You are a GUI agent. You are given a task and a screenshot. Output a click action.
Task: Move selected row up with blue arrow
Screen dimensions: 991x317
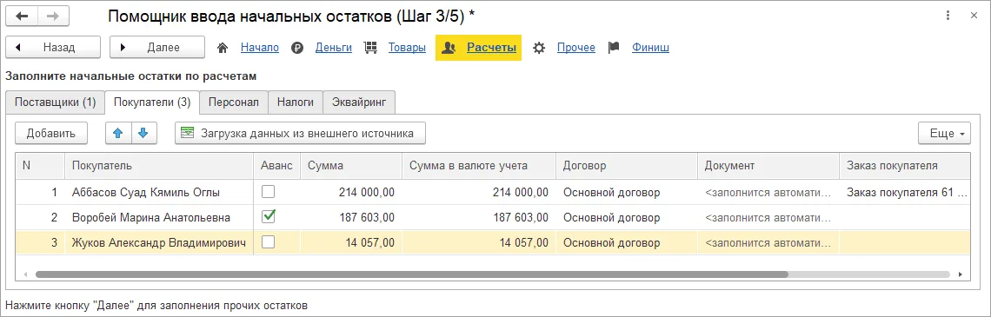[118, 133]
